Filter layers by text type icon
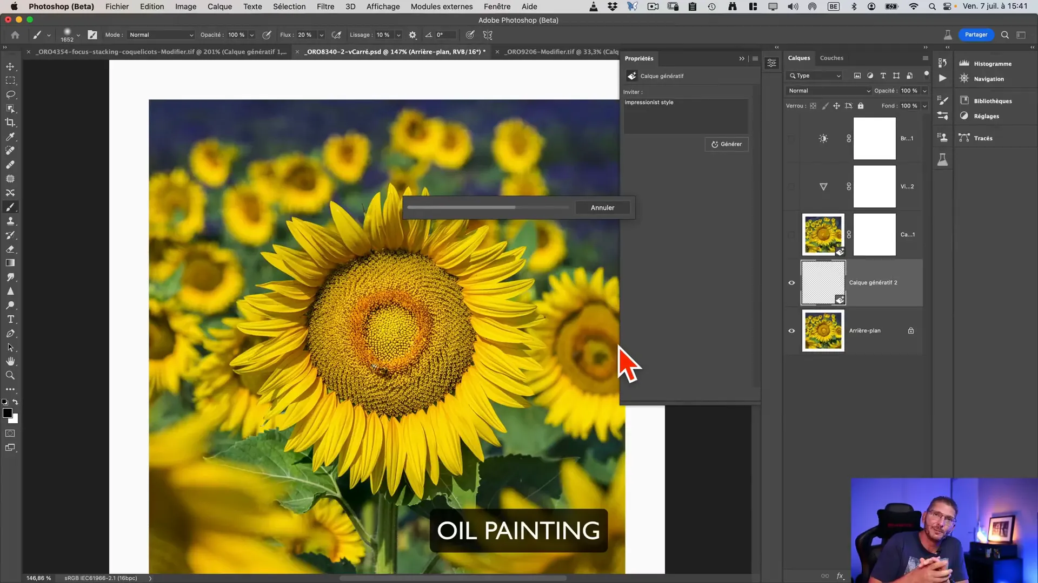 [x=883, y=76]
